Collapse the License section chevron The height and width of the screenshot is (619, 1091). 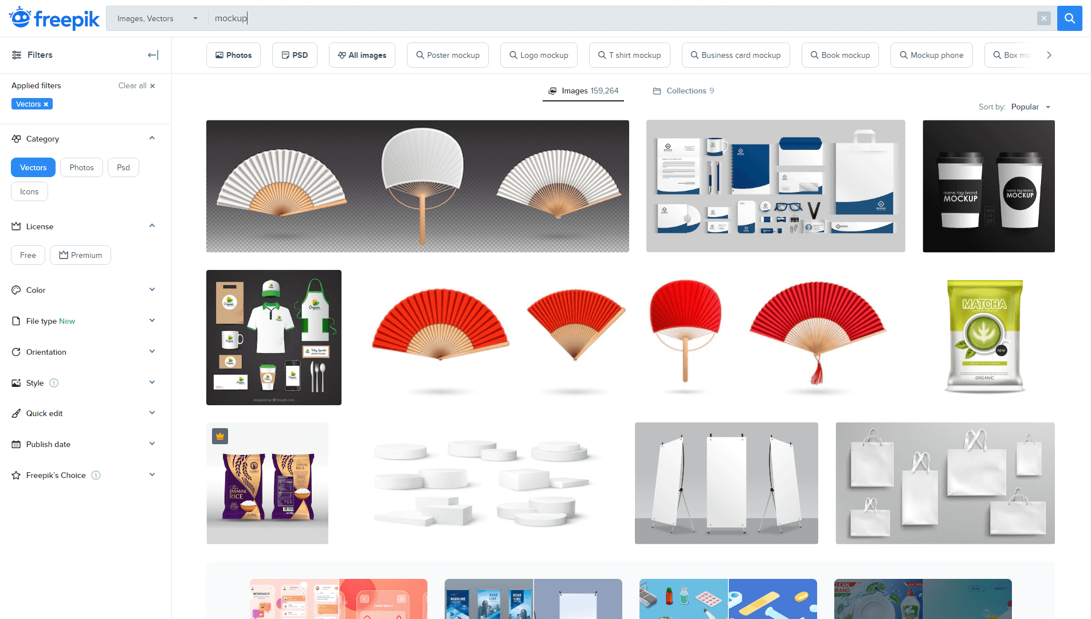click(x=152, y=226)
